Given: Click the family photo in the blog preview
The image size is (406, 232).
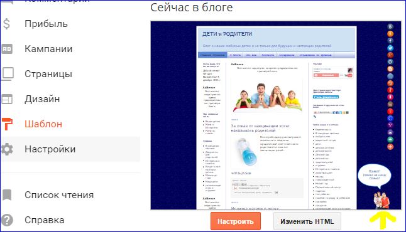Looking at the screenshot, I should click(x=267, y=97).
